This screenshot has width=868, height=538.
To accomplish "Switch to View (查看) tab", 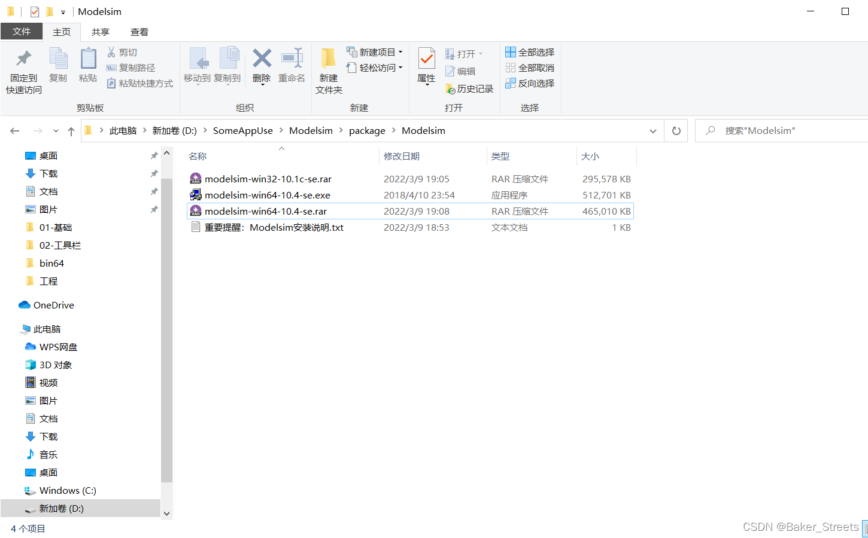I will (x=139, y=32).
